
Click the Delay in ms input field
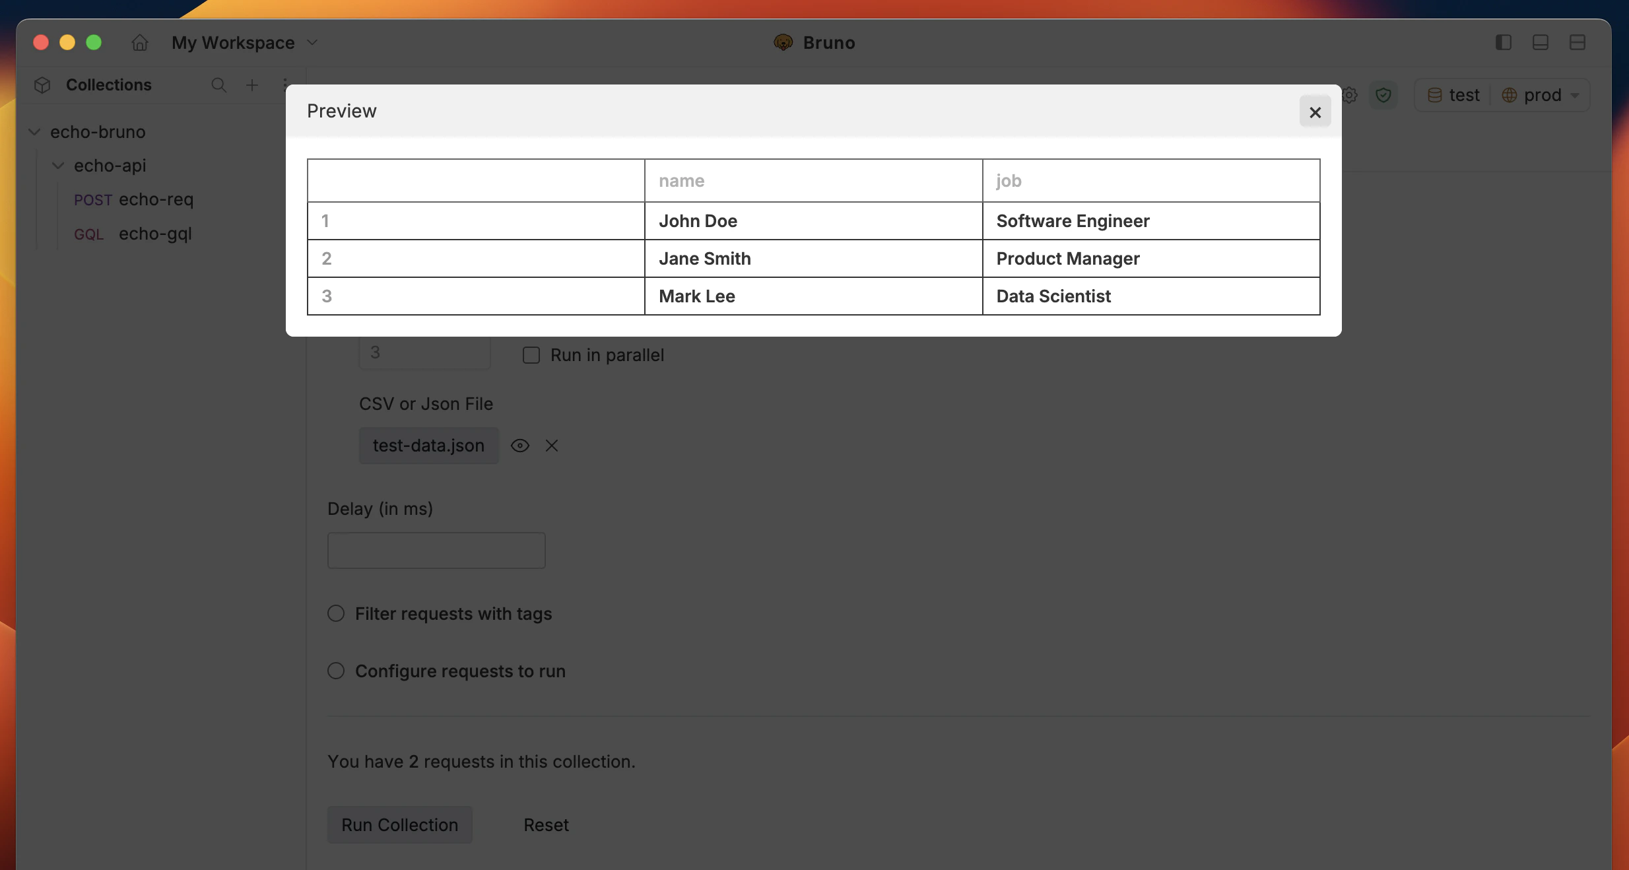436,551
